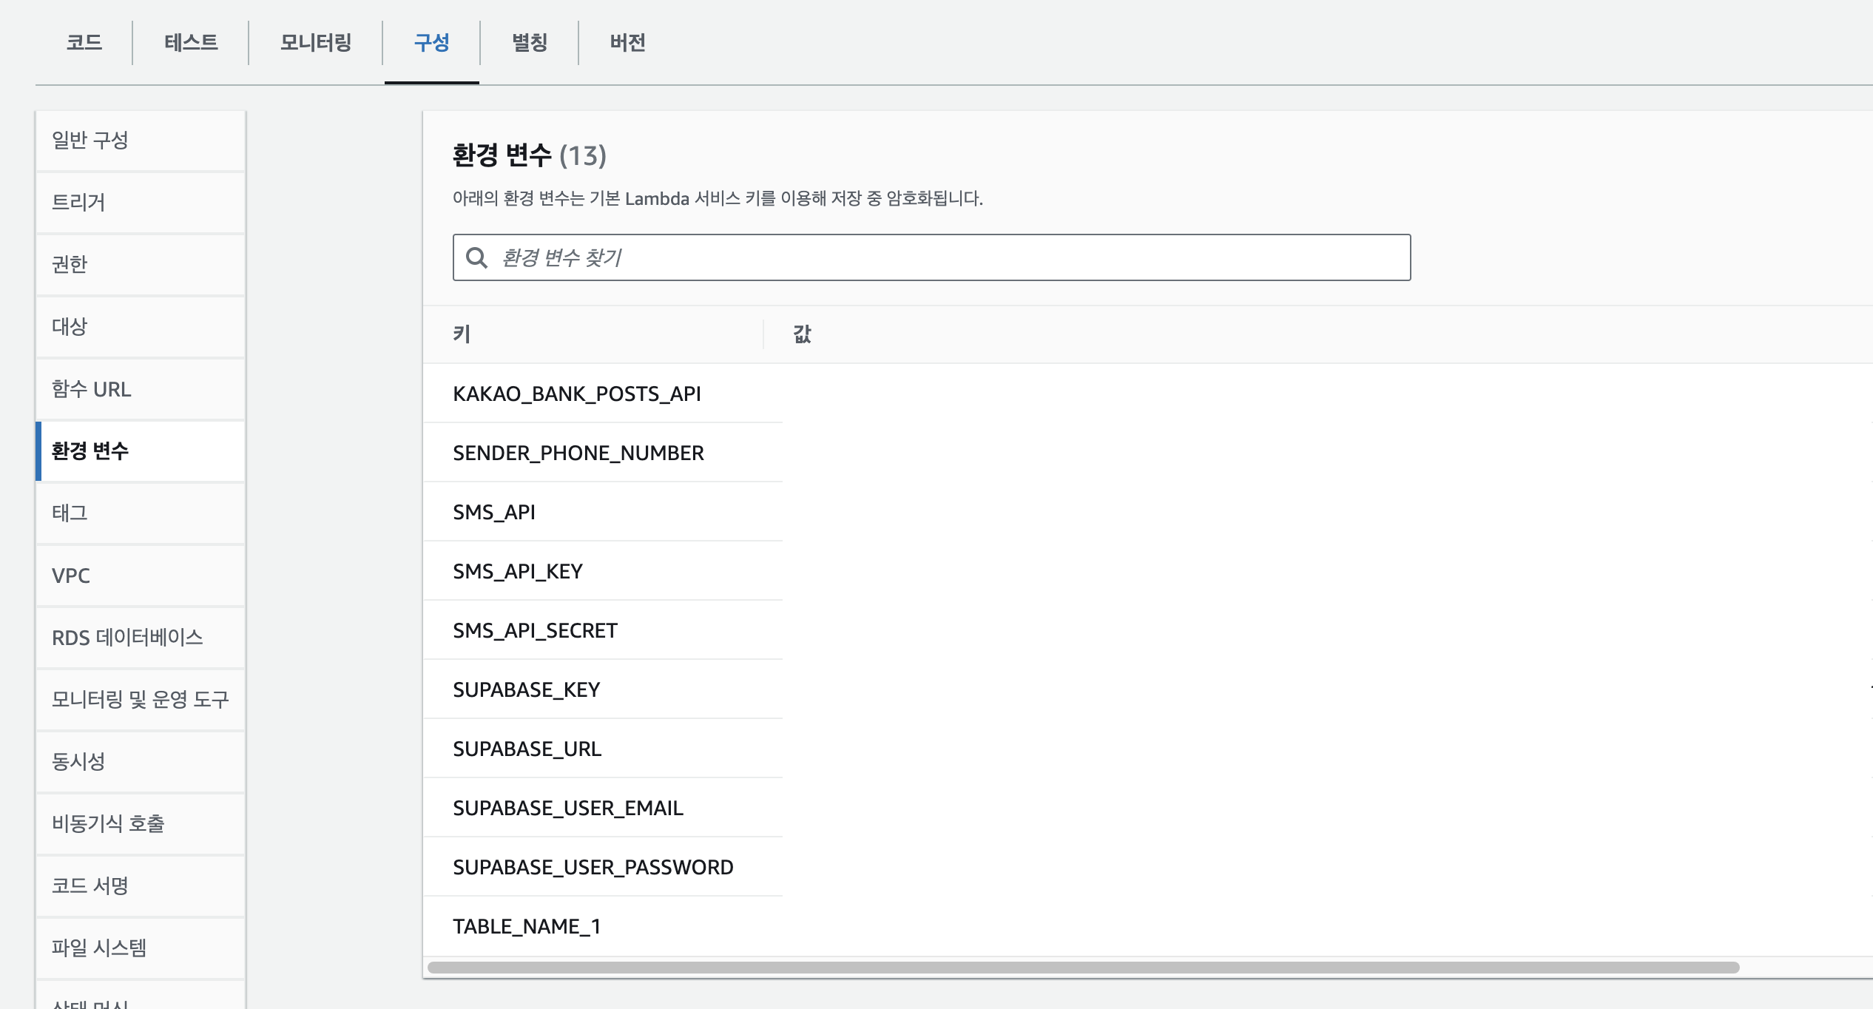This screenshot has width=1873, height=1009.
Task: Select the 별칭 tab
Action: click(x=530, y=42)
